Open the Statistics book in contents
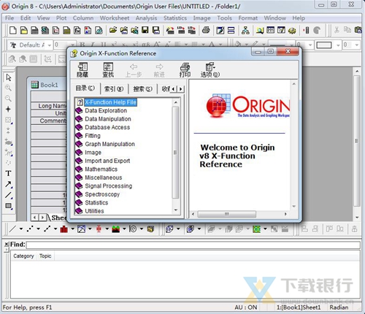 tap(96, 202)
